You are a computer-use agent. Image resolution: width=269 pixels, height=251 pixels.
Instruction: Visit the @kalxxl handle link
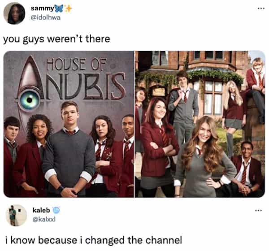44,220
